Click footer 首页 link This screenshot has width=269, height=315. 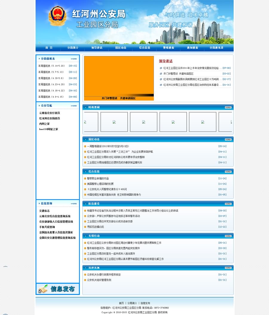tap(122, 303)
